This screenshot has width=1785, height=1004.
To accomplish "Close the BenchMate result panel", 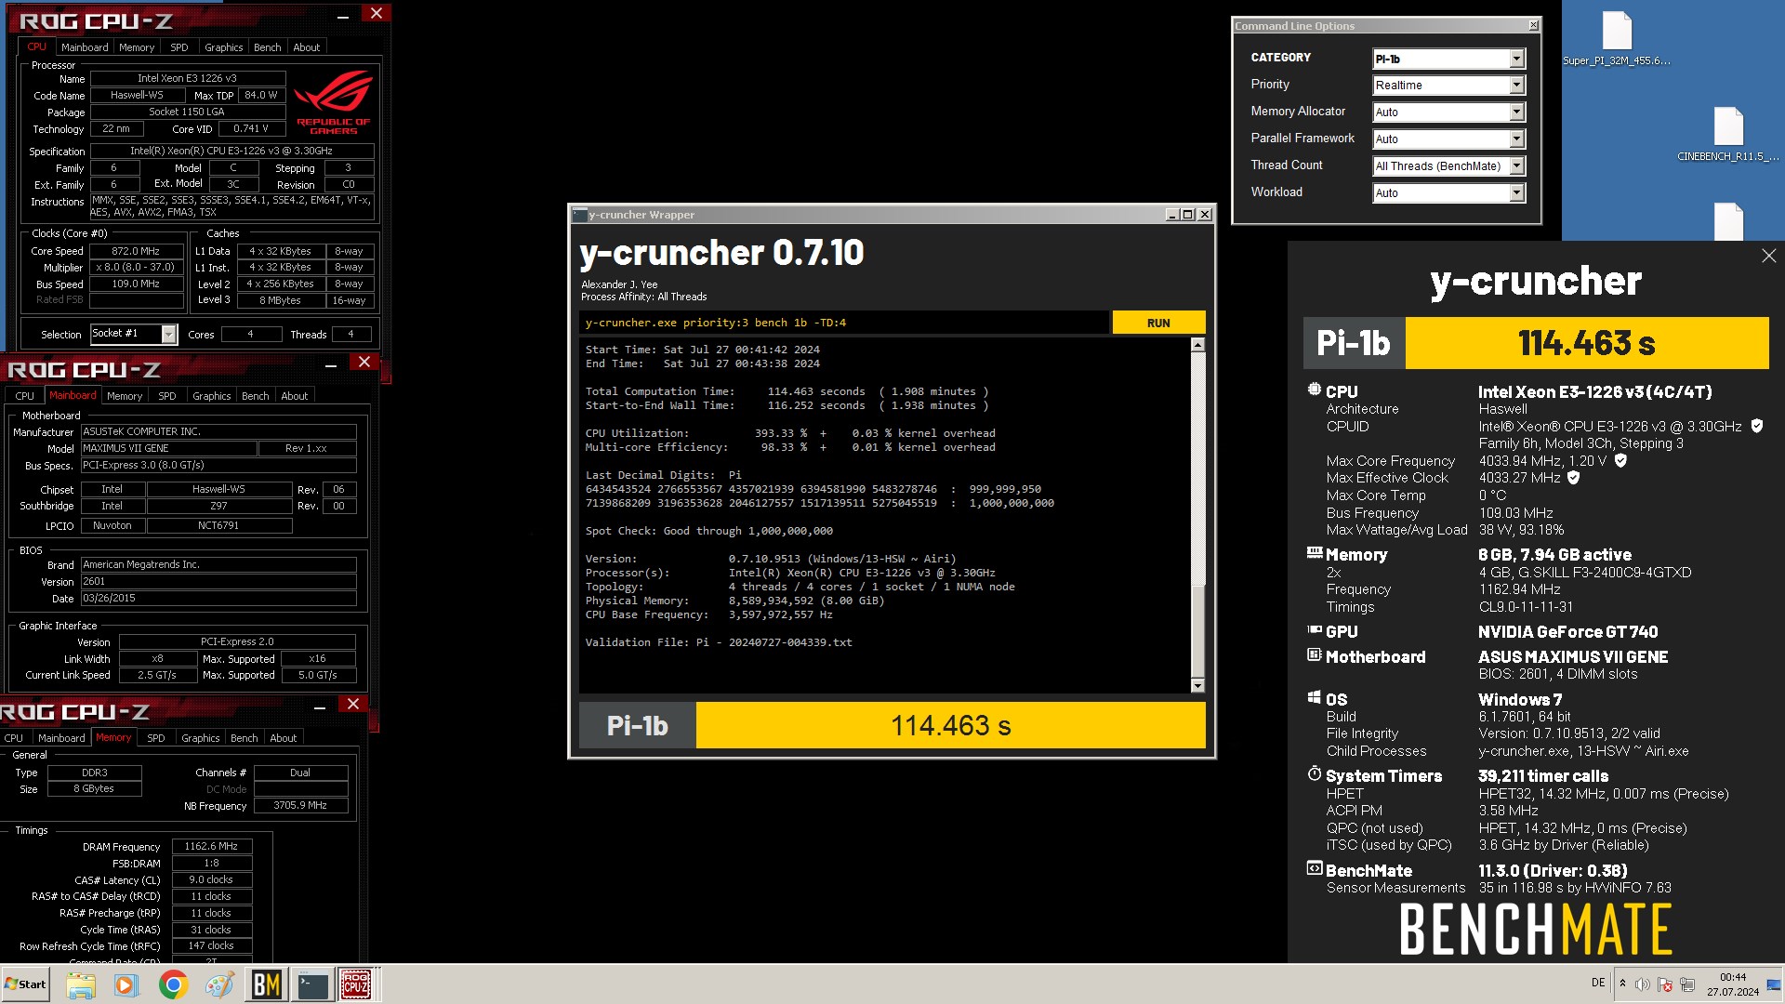I will 1768,256.
